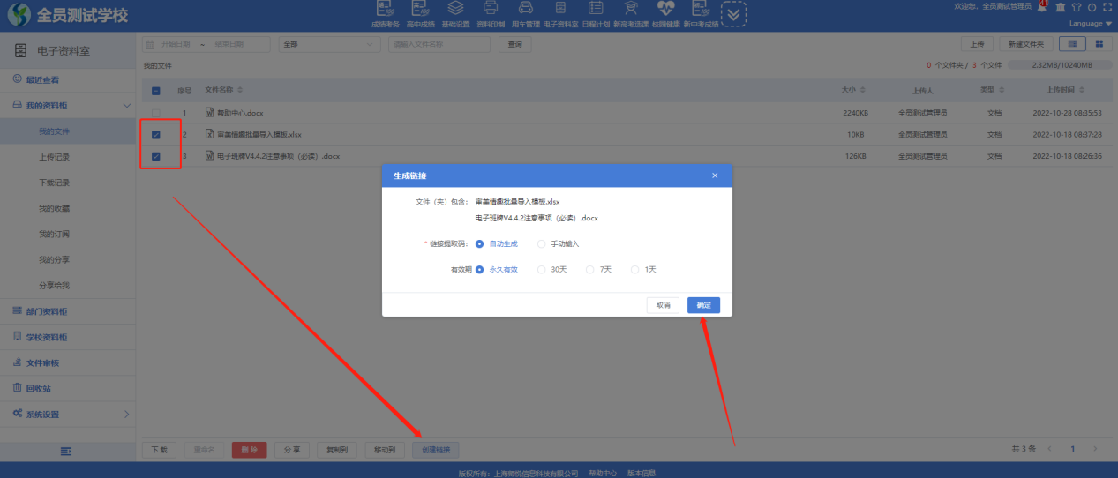Open 回收站 in sidebar
The image size is (1118, 478).
coord(68,388)
